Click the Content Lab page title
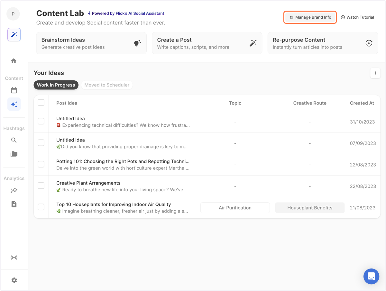The height and width of the screenshot is (291, 386). pyautogui.click(x=60, y=14)
